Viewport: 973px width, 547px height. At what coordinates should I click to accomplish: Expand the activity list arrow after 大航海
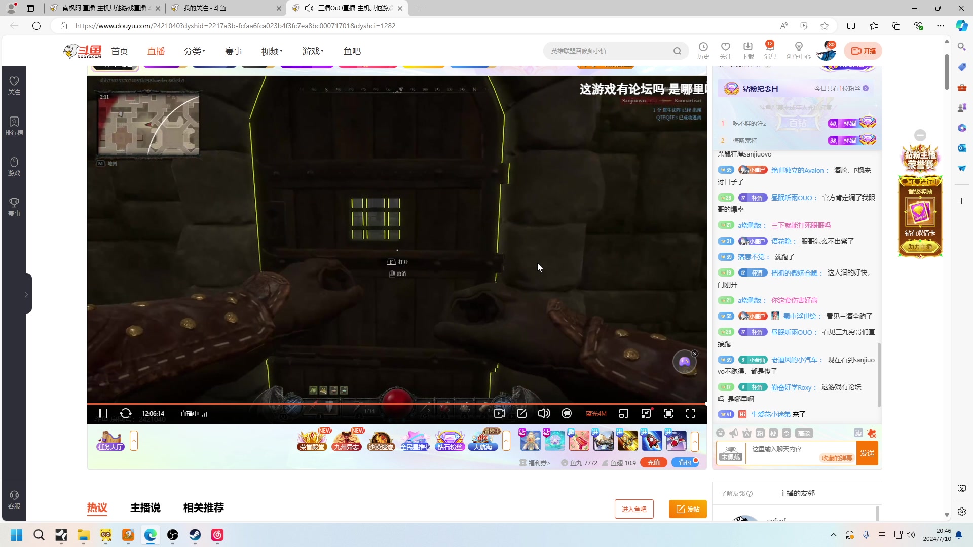click(x=506, y=441)
